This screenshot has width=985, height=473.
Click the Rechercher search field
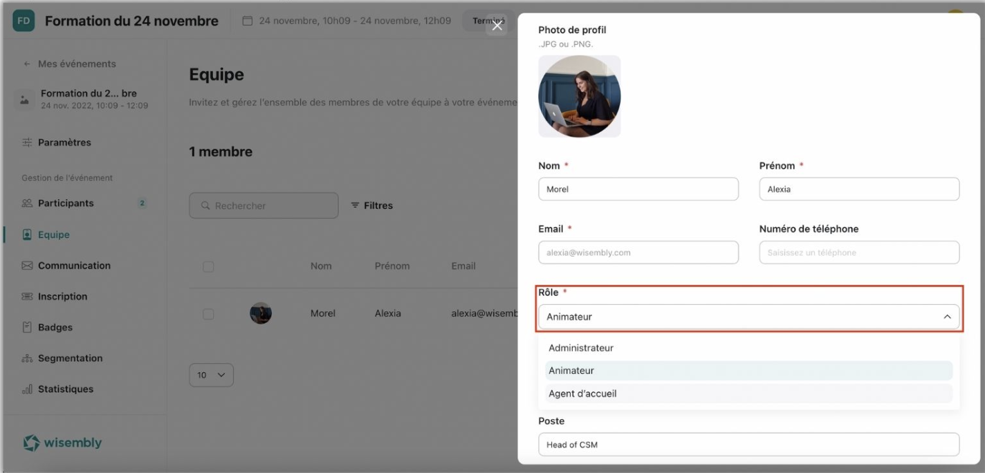pos(264,205)
